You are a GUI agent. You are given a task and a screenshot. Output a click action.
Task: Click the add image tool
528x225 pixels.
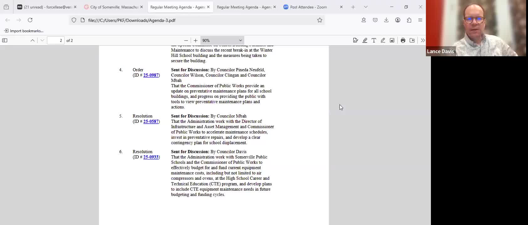[x=392, y=40]
